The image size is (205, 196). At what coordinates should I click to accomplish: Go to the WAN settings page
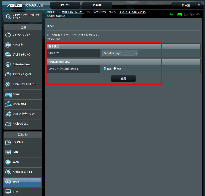coord(23,162)
